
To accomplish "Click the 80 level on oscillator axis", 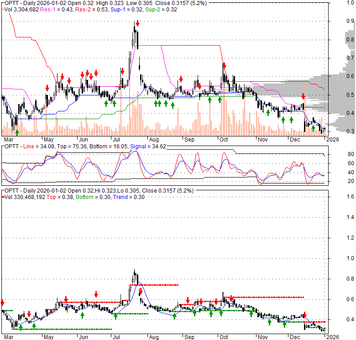I will click(351, 154).
